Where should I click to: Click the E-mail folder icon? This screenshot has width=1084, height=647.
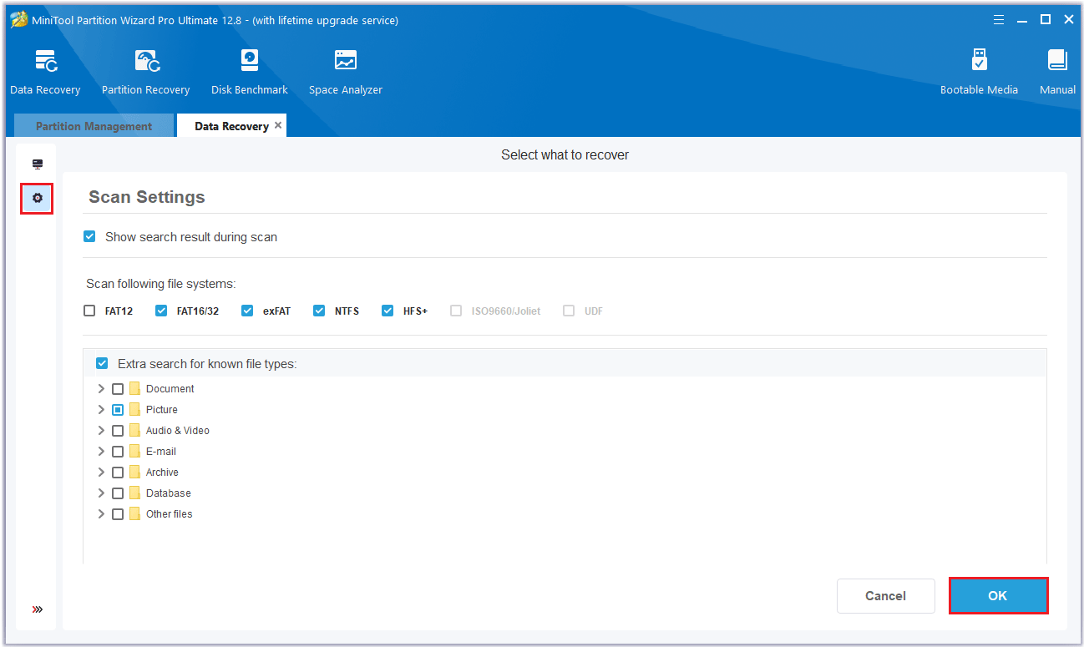pyautogui.click(x=134, y=452)
